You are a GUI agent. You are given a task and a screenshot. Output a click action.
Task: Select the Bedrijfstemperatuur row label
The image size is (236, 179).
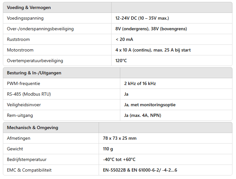(27, 159)
